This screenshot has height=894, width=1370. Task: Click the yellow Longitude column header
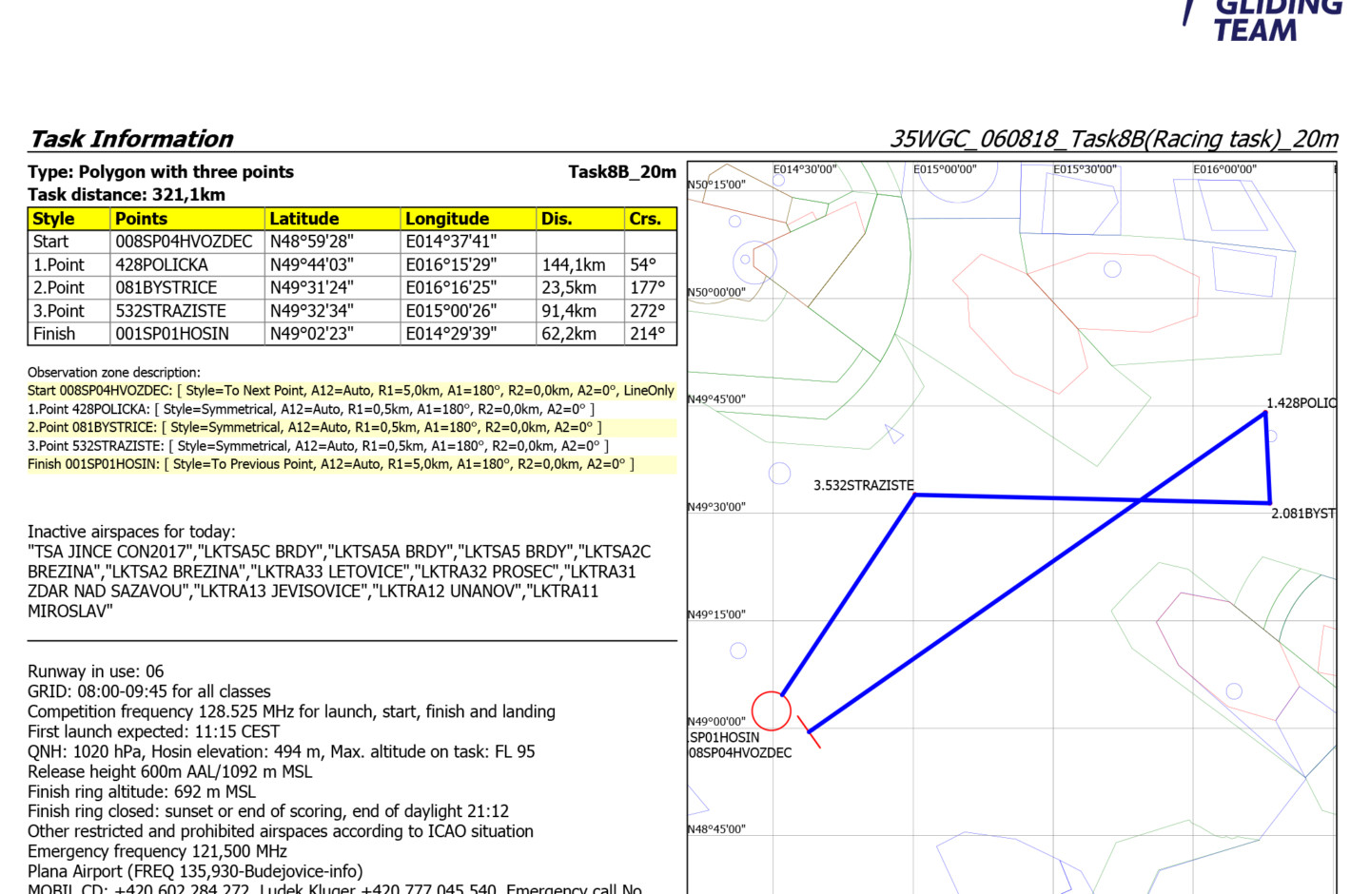[447, 219]
